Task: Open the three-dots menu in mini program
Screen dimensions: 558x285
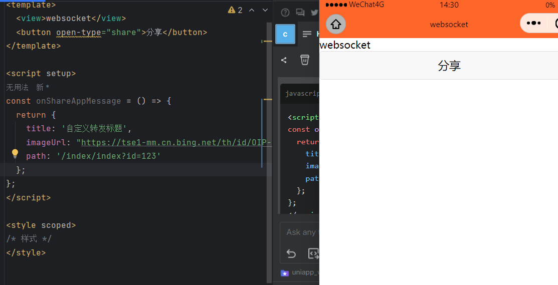Action: (x=533, y=23)
